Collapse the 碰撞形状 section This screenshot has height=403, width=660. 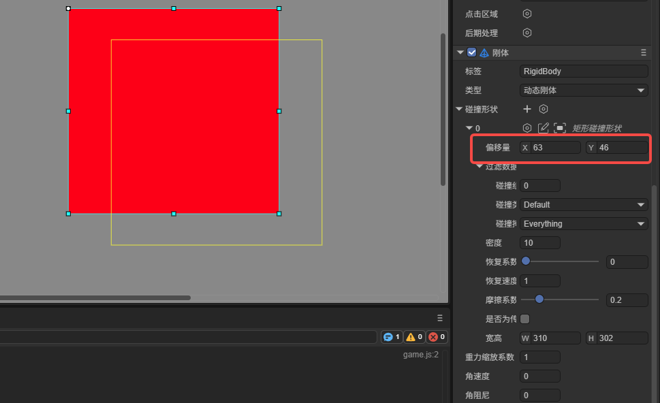pos(459,109)
